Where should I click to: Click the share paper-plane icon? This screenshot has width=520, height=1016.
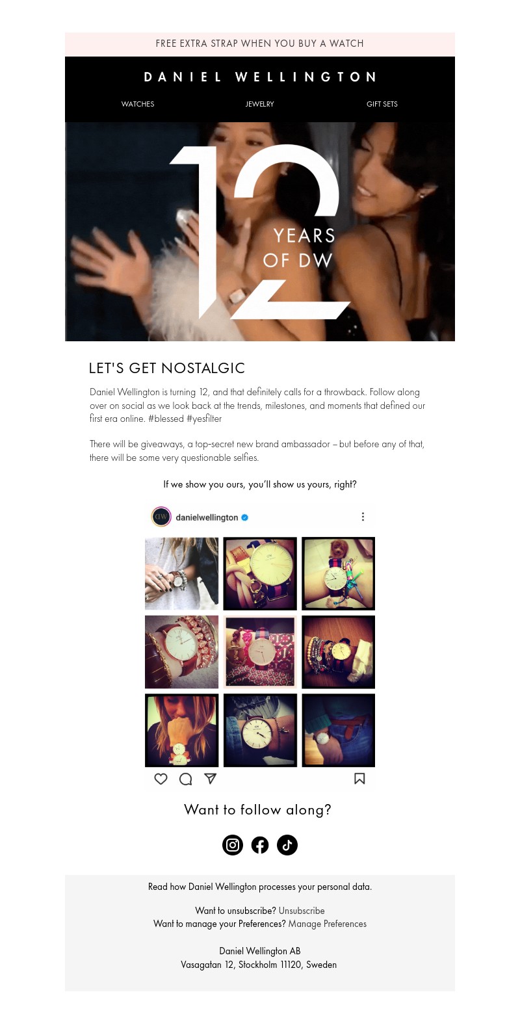pos(210,779)
